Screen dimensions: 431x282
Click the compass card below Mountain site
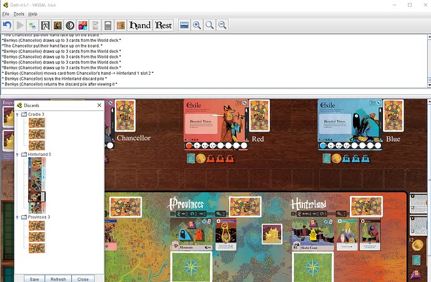click(191, 267)
